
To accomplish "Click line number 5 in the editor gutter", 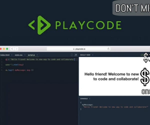I will (2, 70).
